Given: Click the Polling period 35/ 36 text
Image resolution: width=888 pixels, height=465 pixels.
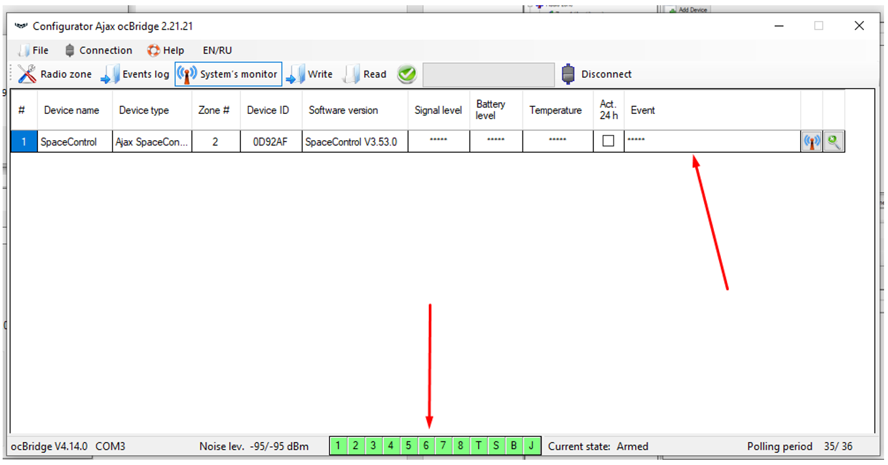Looking at the screenshot, I should tap(800, 446).
